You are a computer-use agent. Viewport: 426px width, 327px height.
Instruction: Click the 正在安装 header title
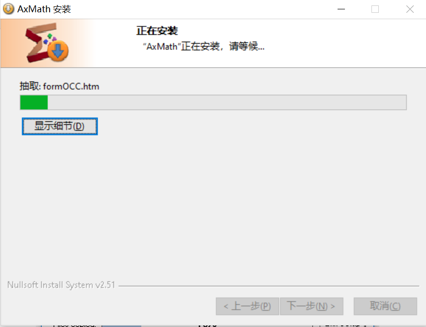(x=157, y=30)
